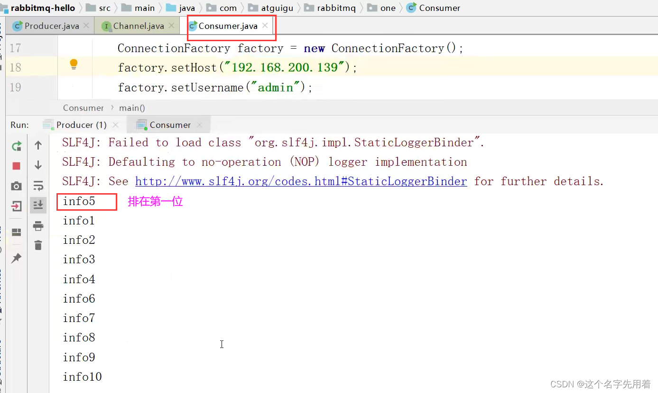The width and height of the screenshot is (658, 393).
Task: Click line number 19 in gutter
Action: point(16,87)
